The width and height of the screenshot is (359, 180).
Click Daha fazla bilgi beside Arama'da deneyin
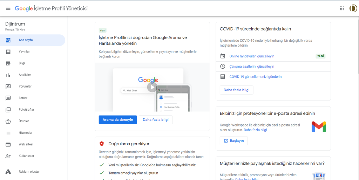click(x=156, y=120)
